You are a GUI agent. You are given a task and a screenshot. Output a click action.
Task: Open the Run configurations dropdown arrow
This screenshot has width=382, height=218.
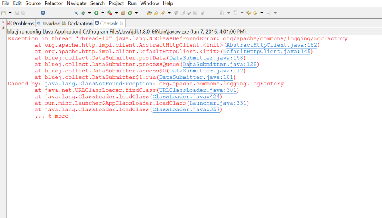(103, 13)
